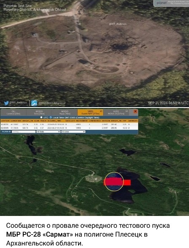
Task: Switch to the VIIRS NOAA-20 tab
Action: point(116,113)
